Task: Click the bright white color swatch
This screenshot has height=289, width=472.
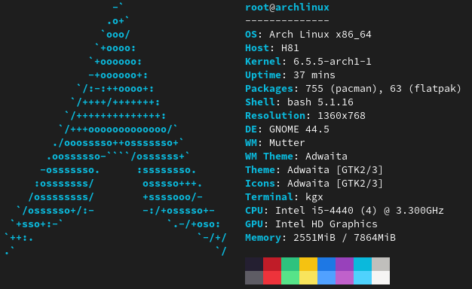Action: tap(381, 278)
